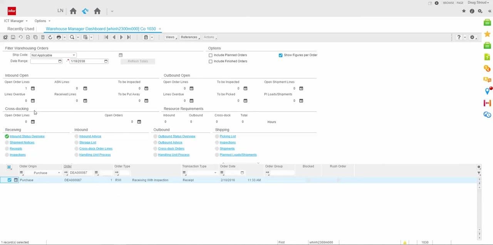
Task: Click the printer icon in toolbar
Action: [x=59, y=37]
